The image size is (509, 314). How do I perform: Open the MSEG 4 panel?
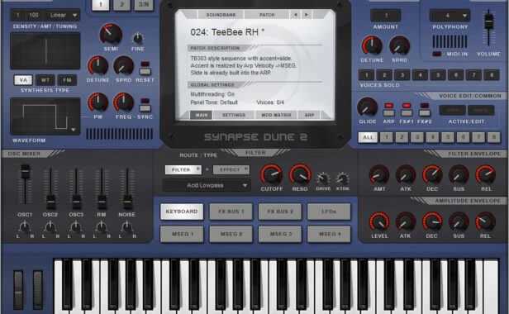click(x=329, y=234)
